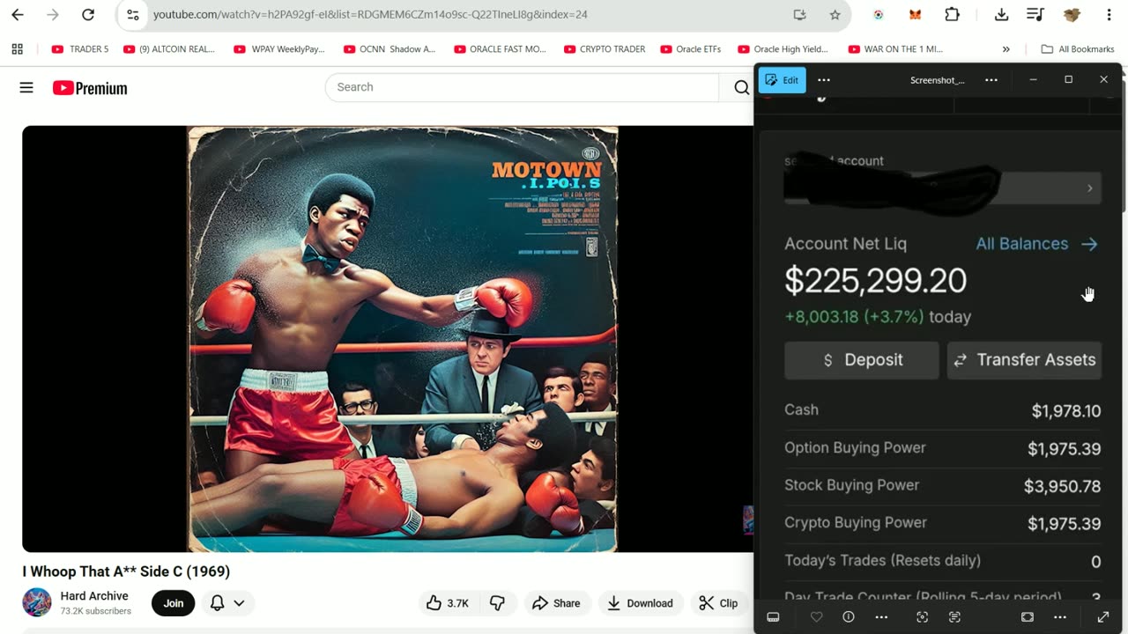Toggle filmstrip icon in viewer bottom bar
Image resolution: width=1128 pixels, height=634 pixels.
pos(773,617)
